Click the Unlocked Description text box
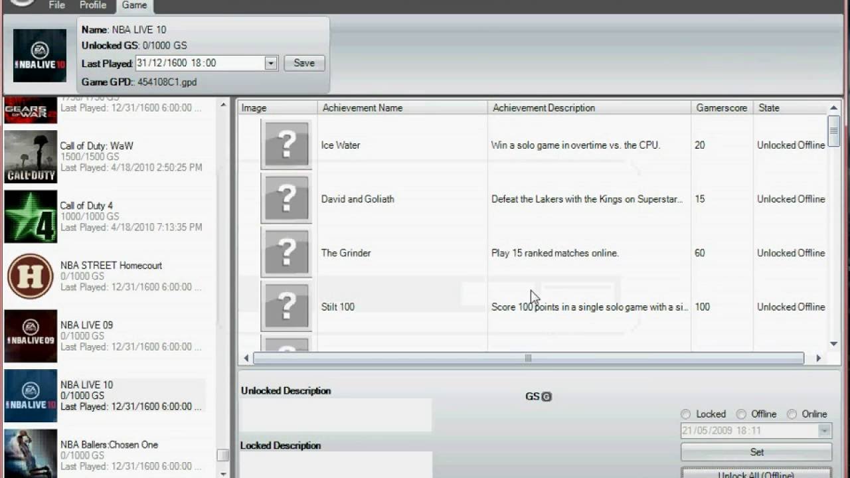850x478 pixels. (336, 415)
